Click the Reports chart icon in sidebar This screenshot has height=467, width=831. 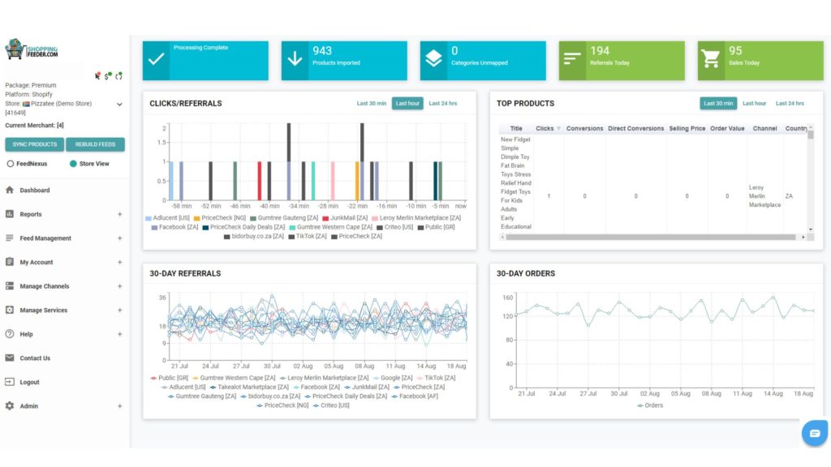[10, 214]
